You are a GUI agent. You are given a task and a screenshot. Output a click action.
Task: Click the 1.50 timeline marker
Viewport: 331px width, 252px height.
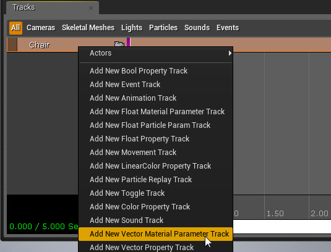coord(275,214)
